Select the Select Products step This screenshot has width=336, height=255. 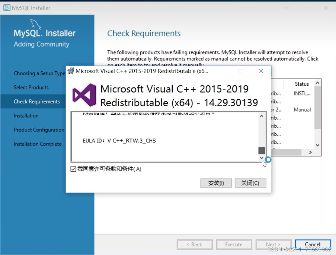[31, 87]
